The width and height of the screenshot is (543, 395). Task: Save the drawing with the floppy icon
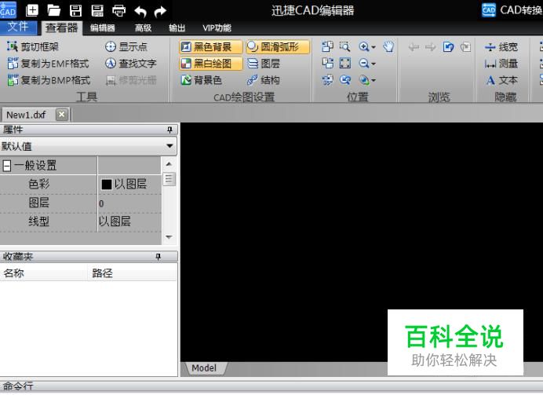(x=75, y=10)
